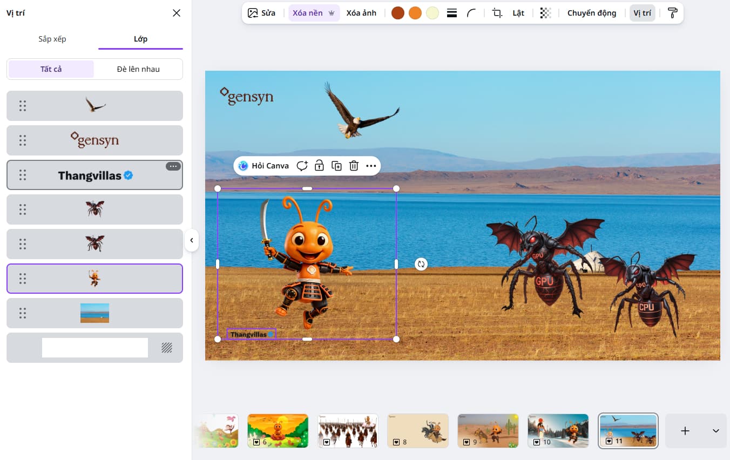Open more options on floating toolbar

point(371,166)
